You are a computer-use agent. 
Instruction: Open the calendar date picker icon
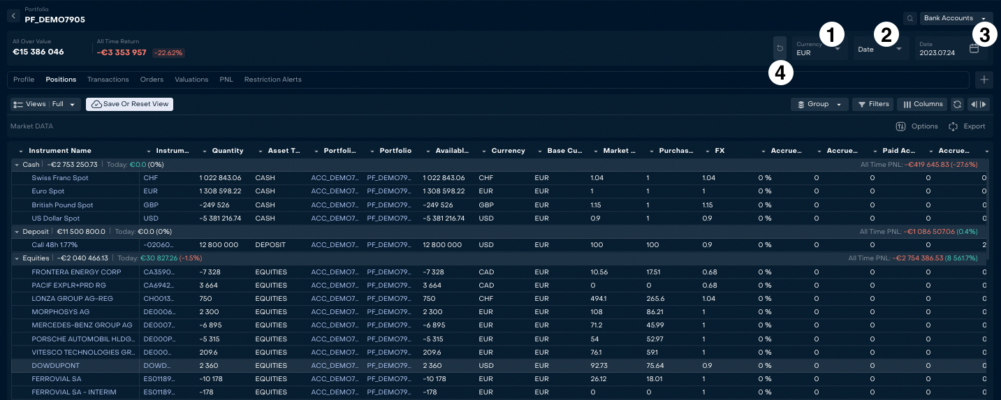click(x=974, y=48)
